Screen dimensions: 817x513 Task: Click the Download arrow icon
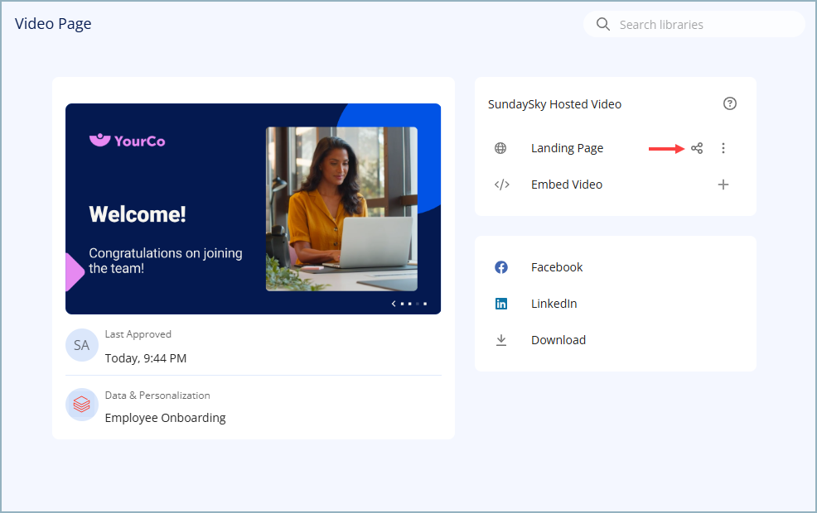pos(501,340)
